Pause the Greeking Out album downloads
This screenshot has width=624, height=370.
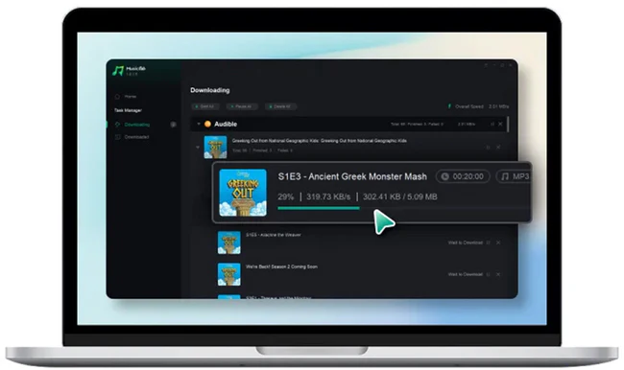click(x=488, y=148)
